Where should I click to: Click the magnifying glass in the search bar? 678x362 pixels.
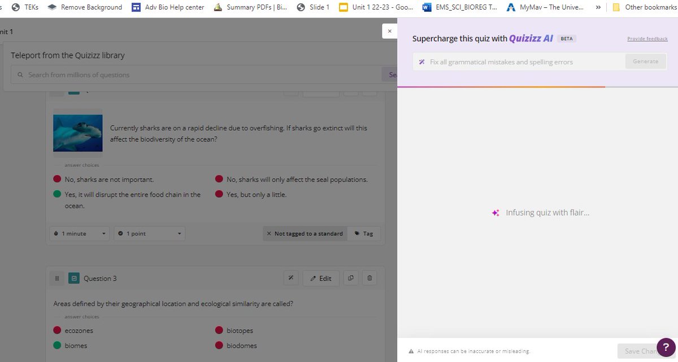pyautogui.click(x=20, y=74)
